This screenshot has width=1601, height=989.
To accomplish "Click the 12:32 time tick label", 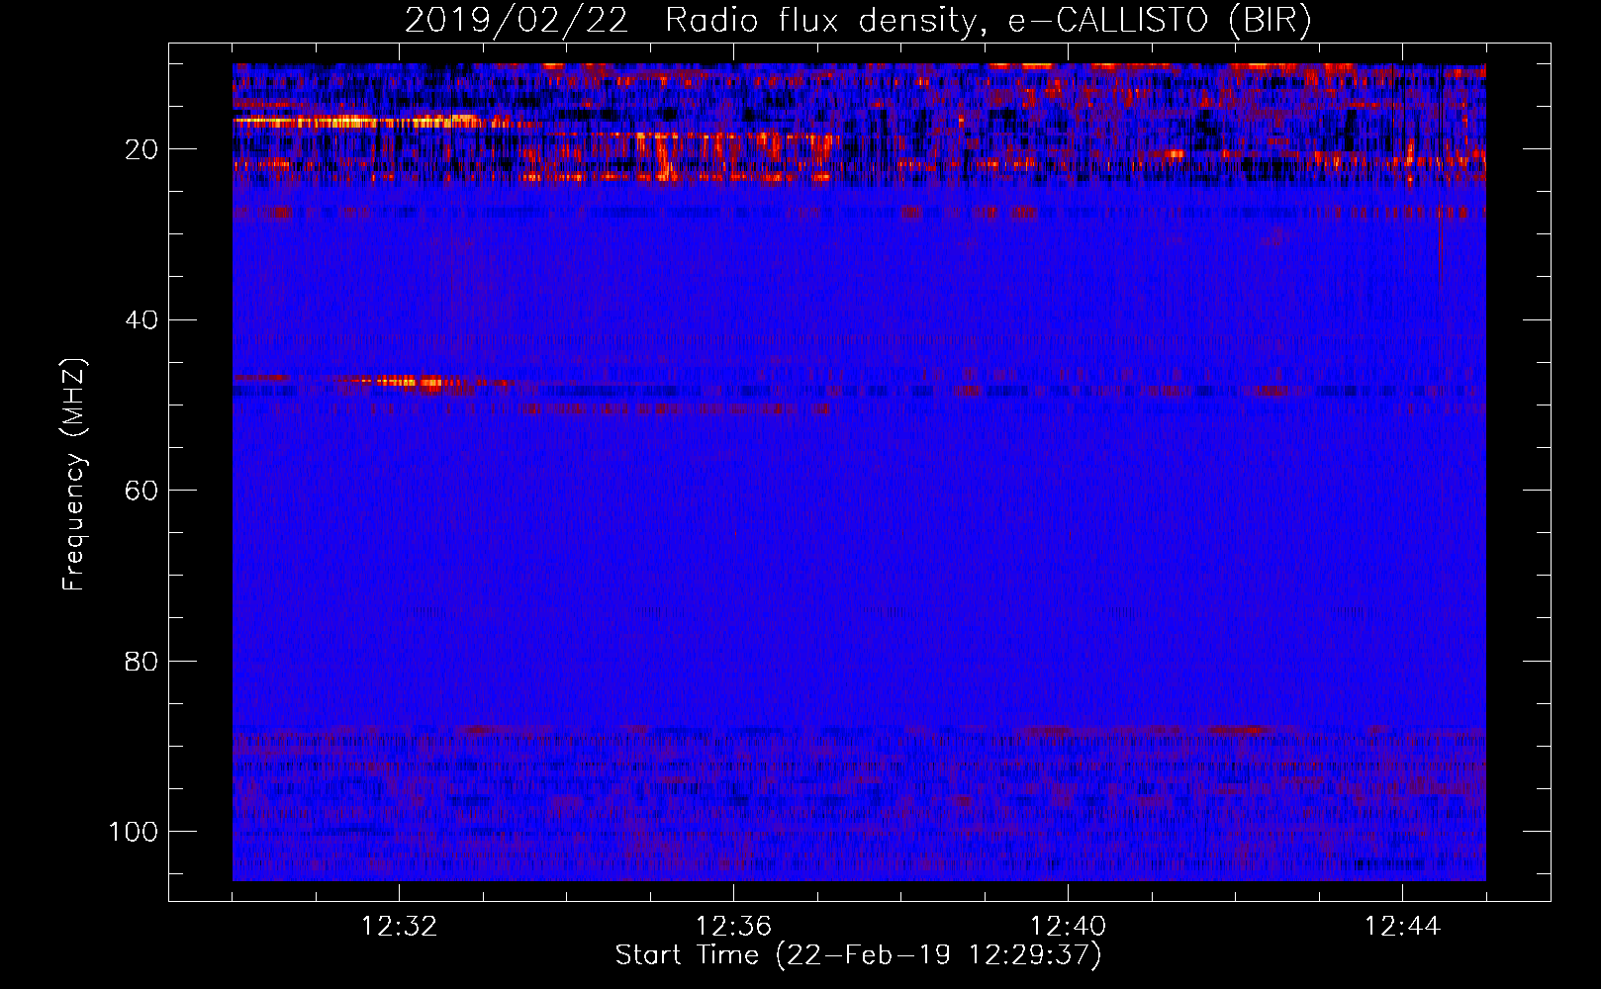I will pos(399,927).
